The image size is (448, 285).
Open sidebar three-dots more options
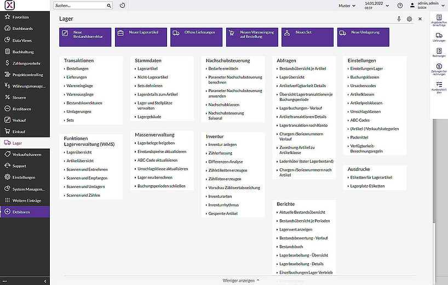(x=4, y=281)
